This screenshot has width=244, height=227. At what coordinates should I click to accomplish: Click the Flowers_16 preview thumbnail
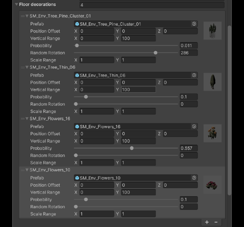(212, 133)
